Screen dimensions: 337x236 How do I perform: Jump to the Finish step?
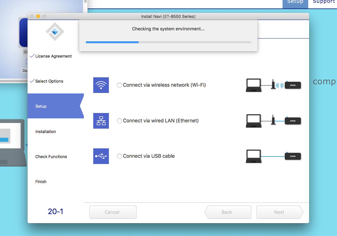41,182
